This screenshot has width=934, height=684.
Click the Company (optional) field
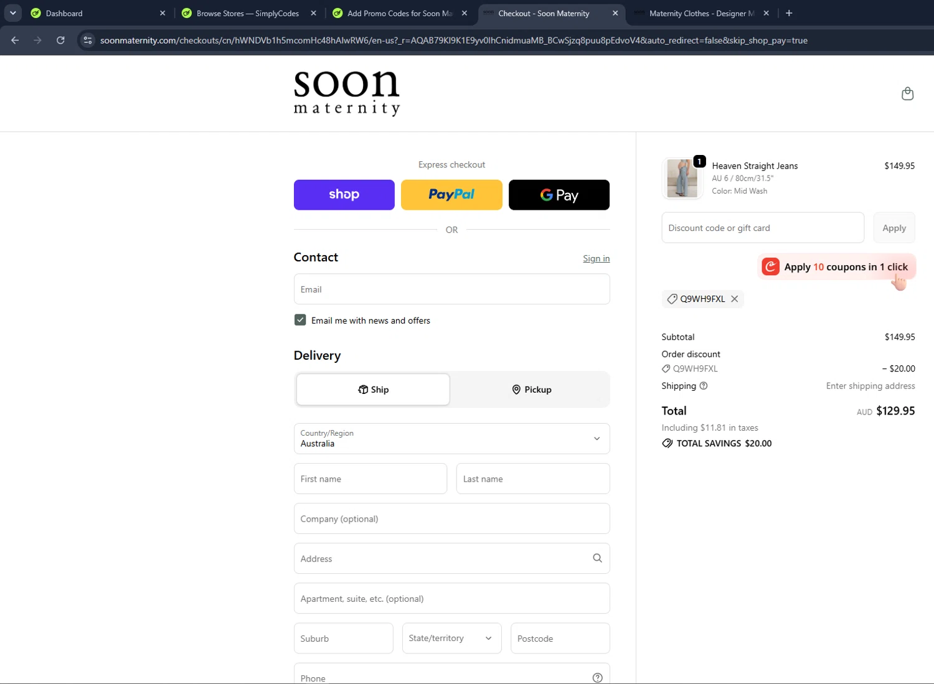point(451,518)
